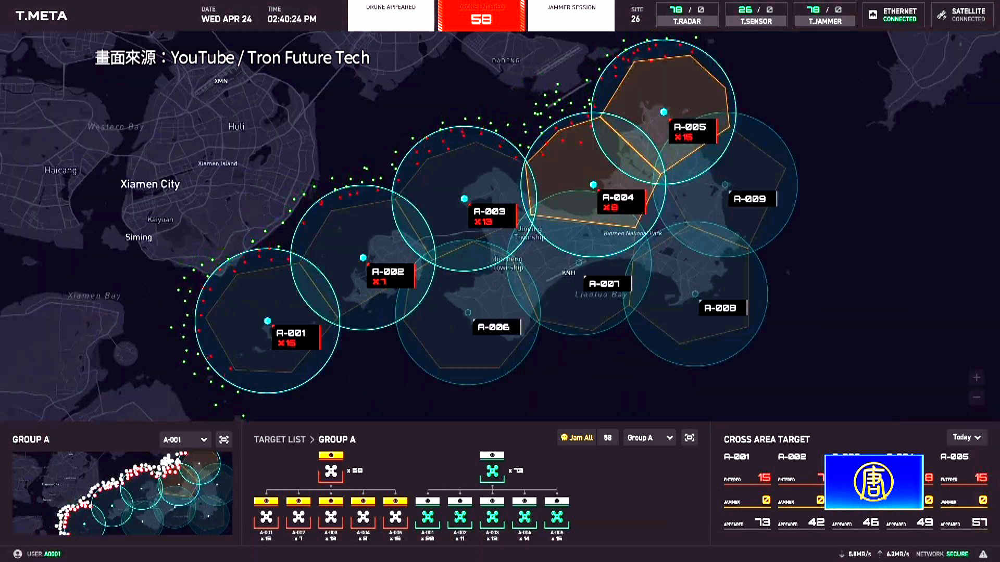Click fullscreen icon in Group A panel

(x=224, y=440)
